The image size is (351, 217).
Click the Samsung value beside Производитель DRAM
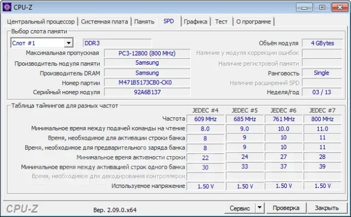click(147, 73)
